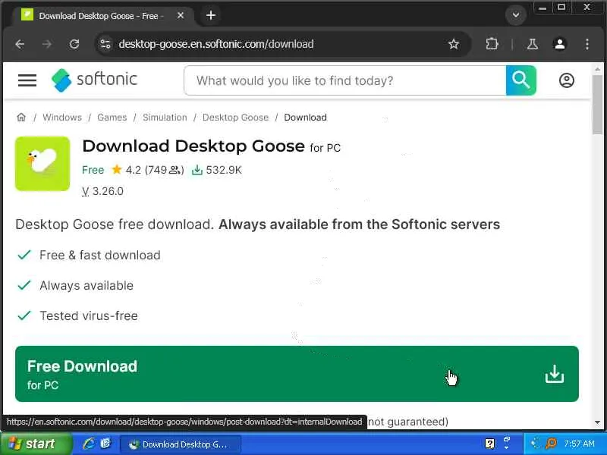Click 'Free & fast download' text
The height and width of the screenshot is (455, 607).
100,255
